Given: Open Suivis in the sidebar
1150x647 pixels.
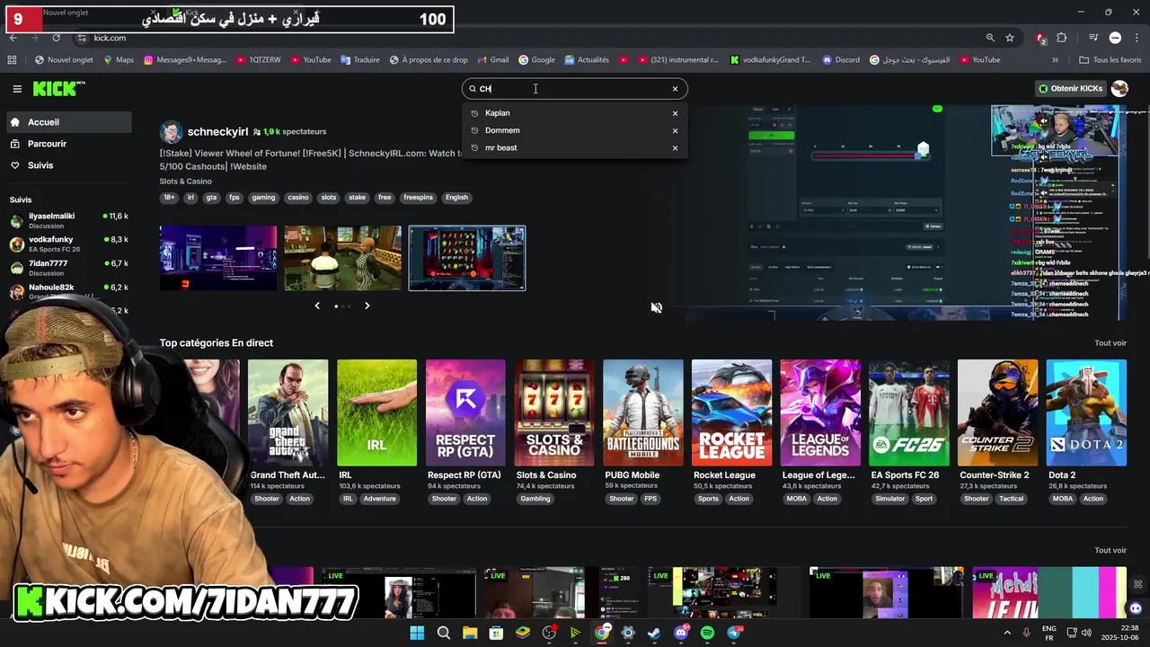Looking at the screenshot, I should pyautogui.click(x=68, y=165).
